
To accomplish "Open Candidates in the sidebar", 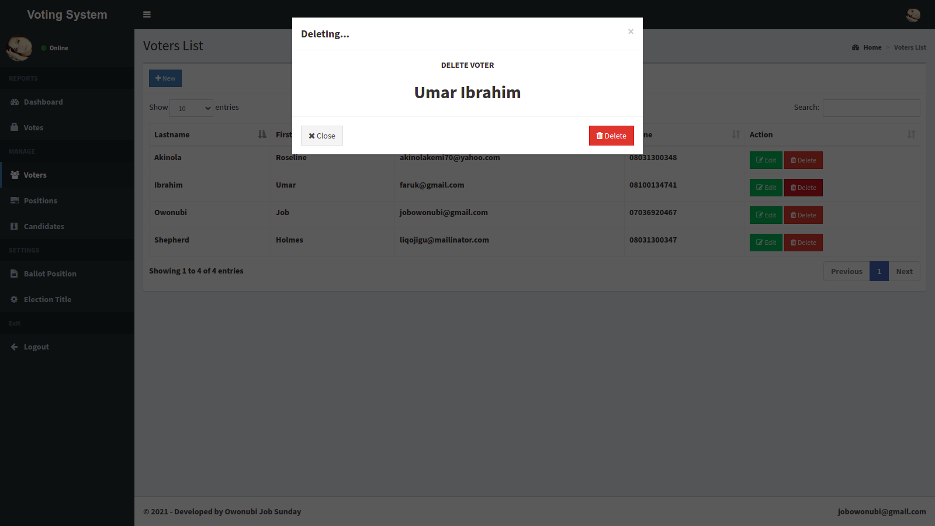I will pos(67,226).
